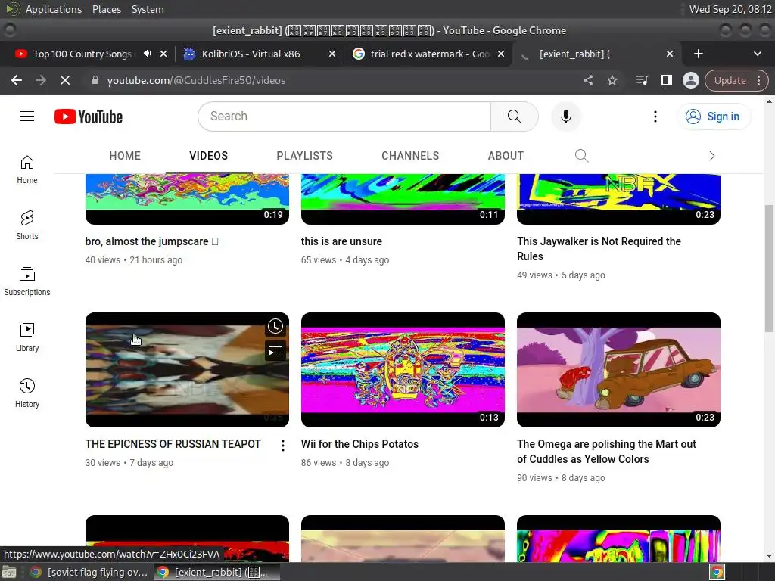The height and width of the screenshot is (581, 775).
Task: Play the Russian Teapot video thumbnail
Action: pos(187,369)
